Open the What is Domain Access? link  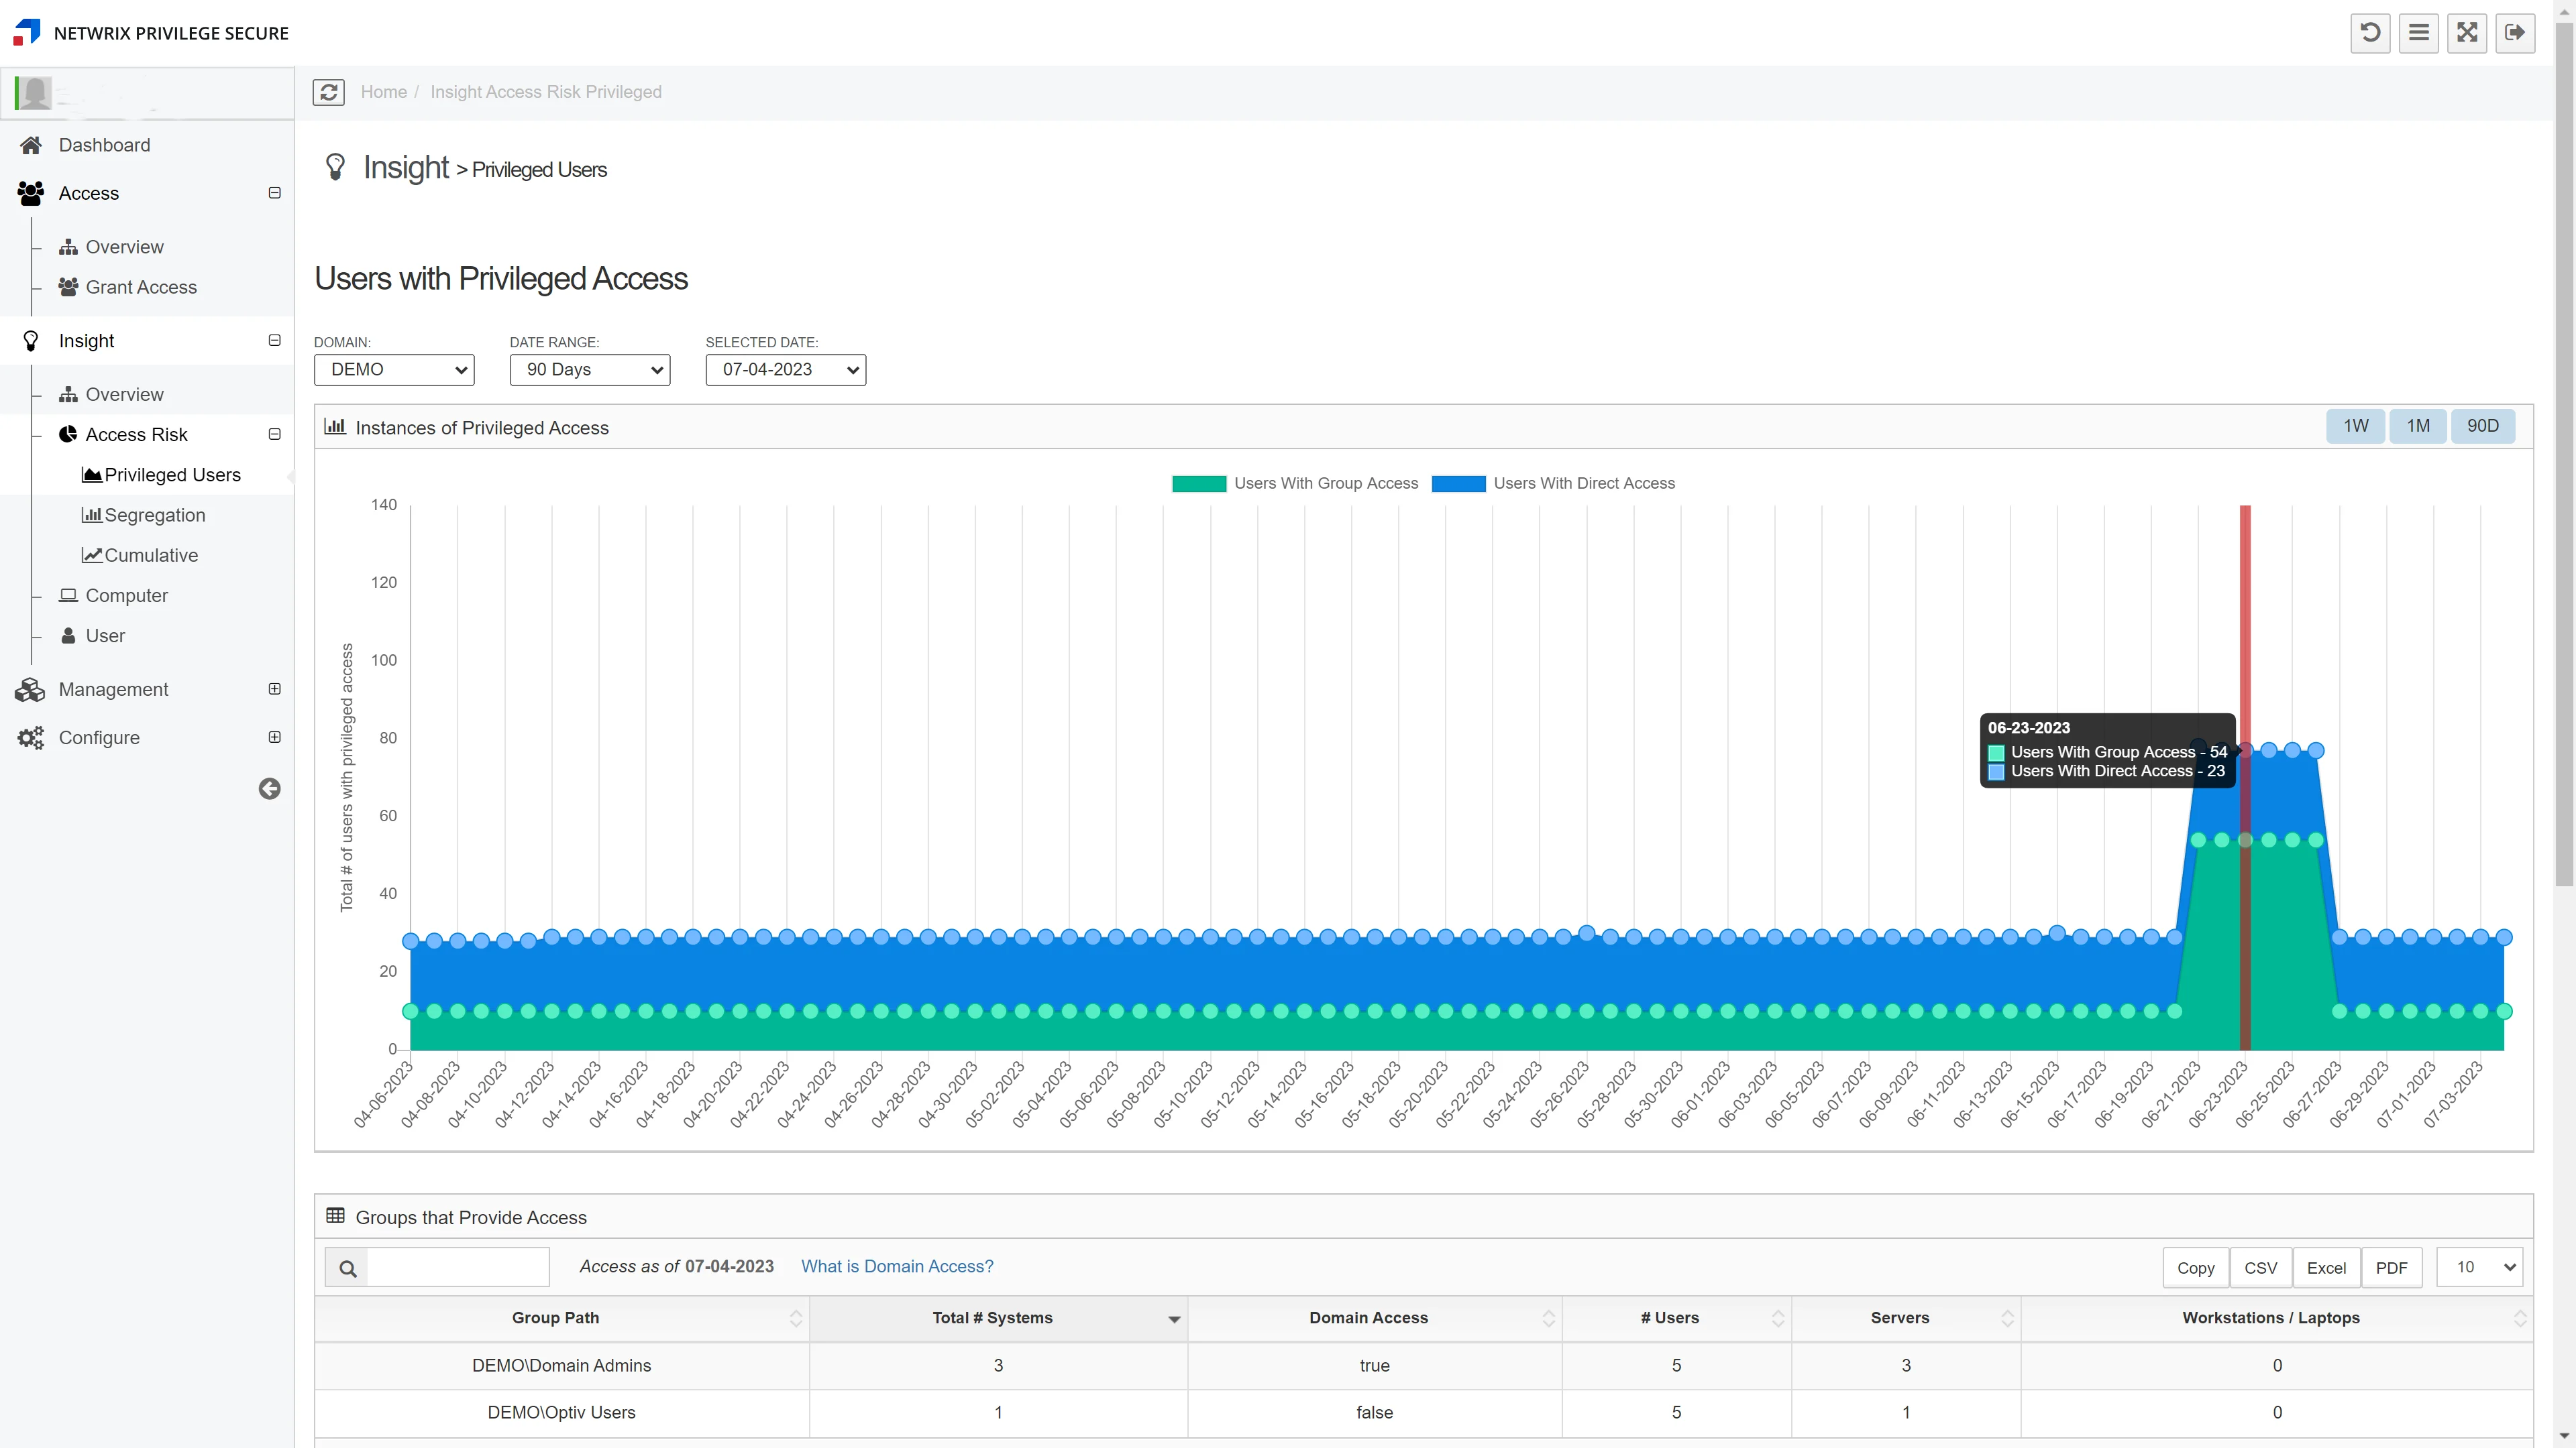tap(897, 1266)
